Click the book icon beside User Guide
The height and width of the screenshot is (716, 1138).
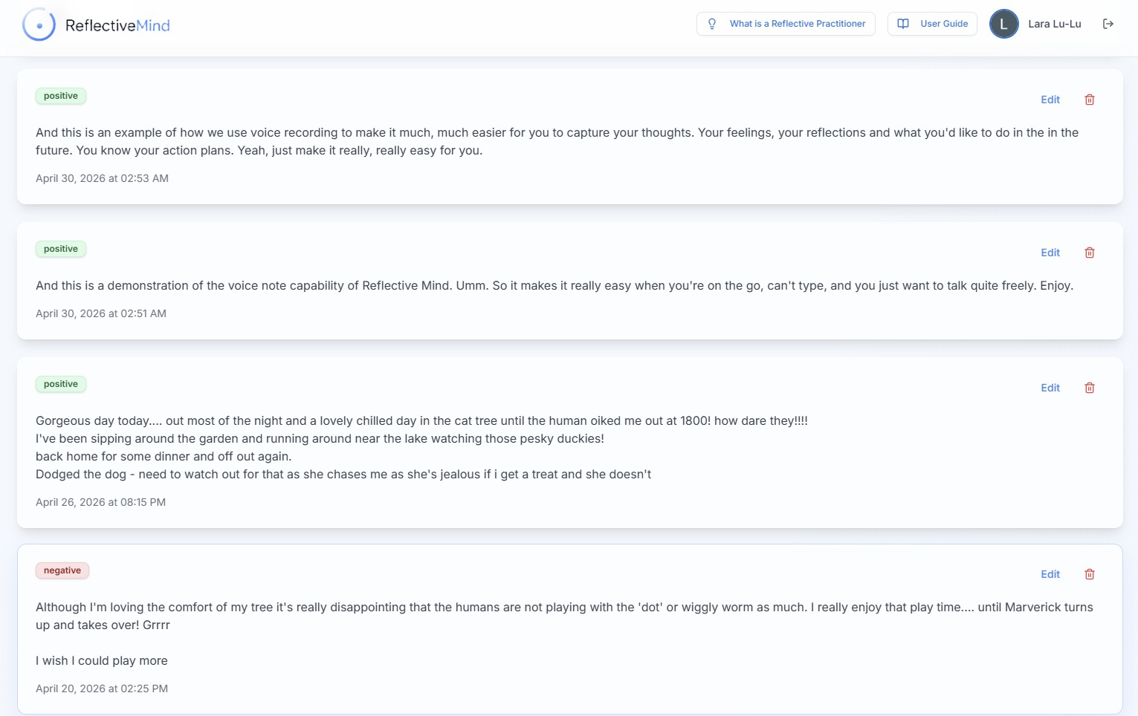[903, 24]
